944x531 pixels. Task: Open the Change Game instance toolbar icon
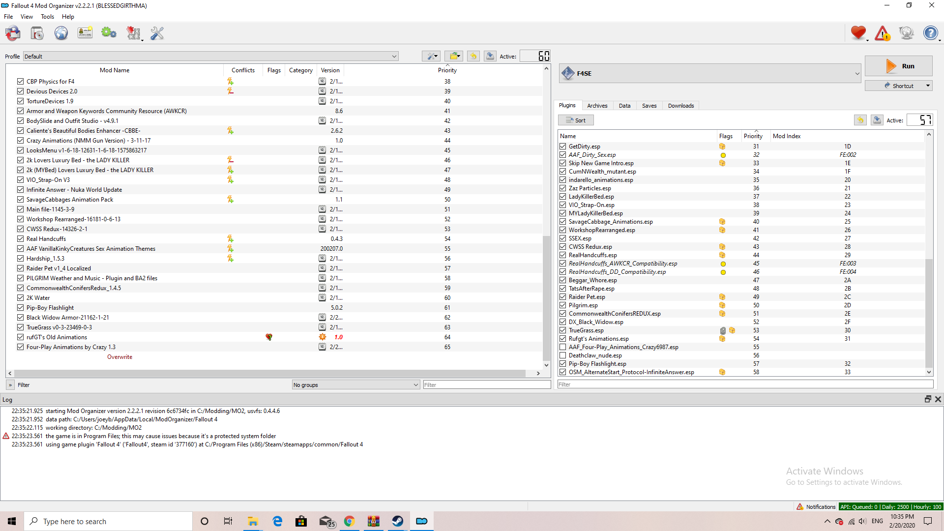point(13,33)
